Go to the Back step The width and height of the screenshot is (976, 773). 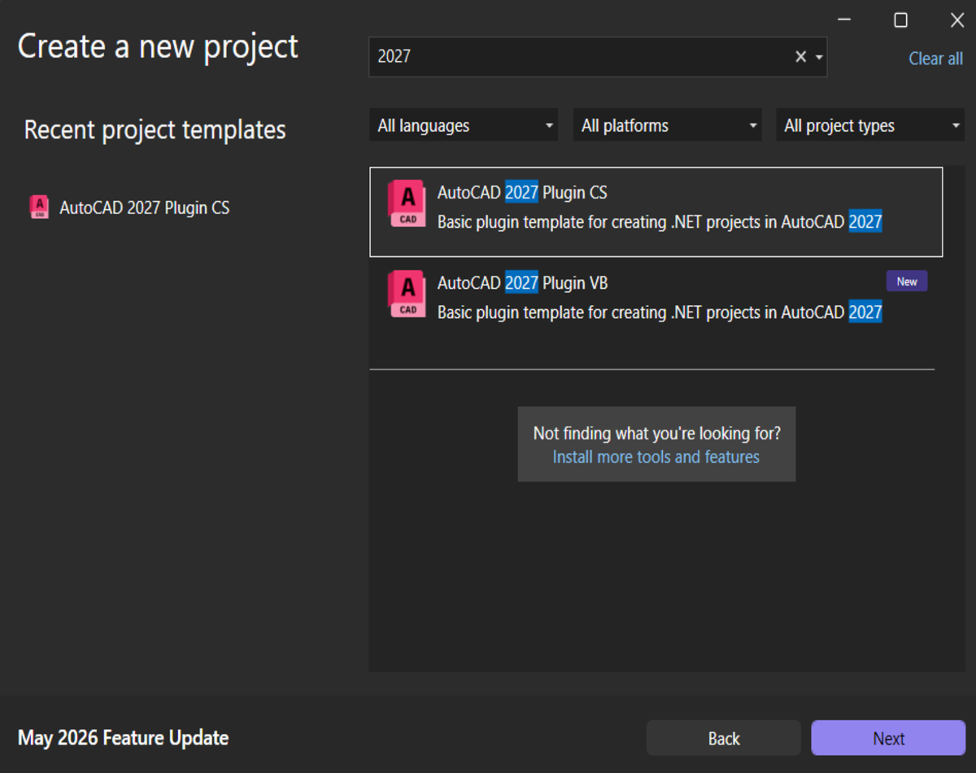coord(724,738)
